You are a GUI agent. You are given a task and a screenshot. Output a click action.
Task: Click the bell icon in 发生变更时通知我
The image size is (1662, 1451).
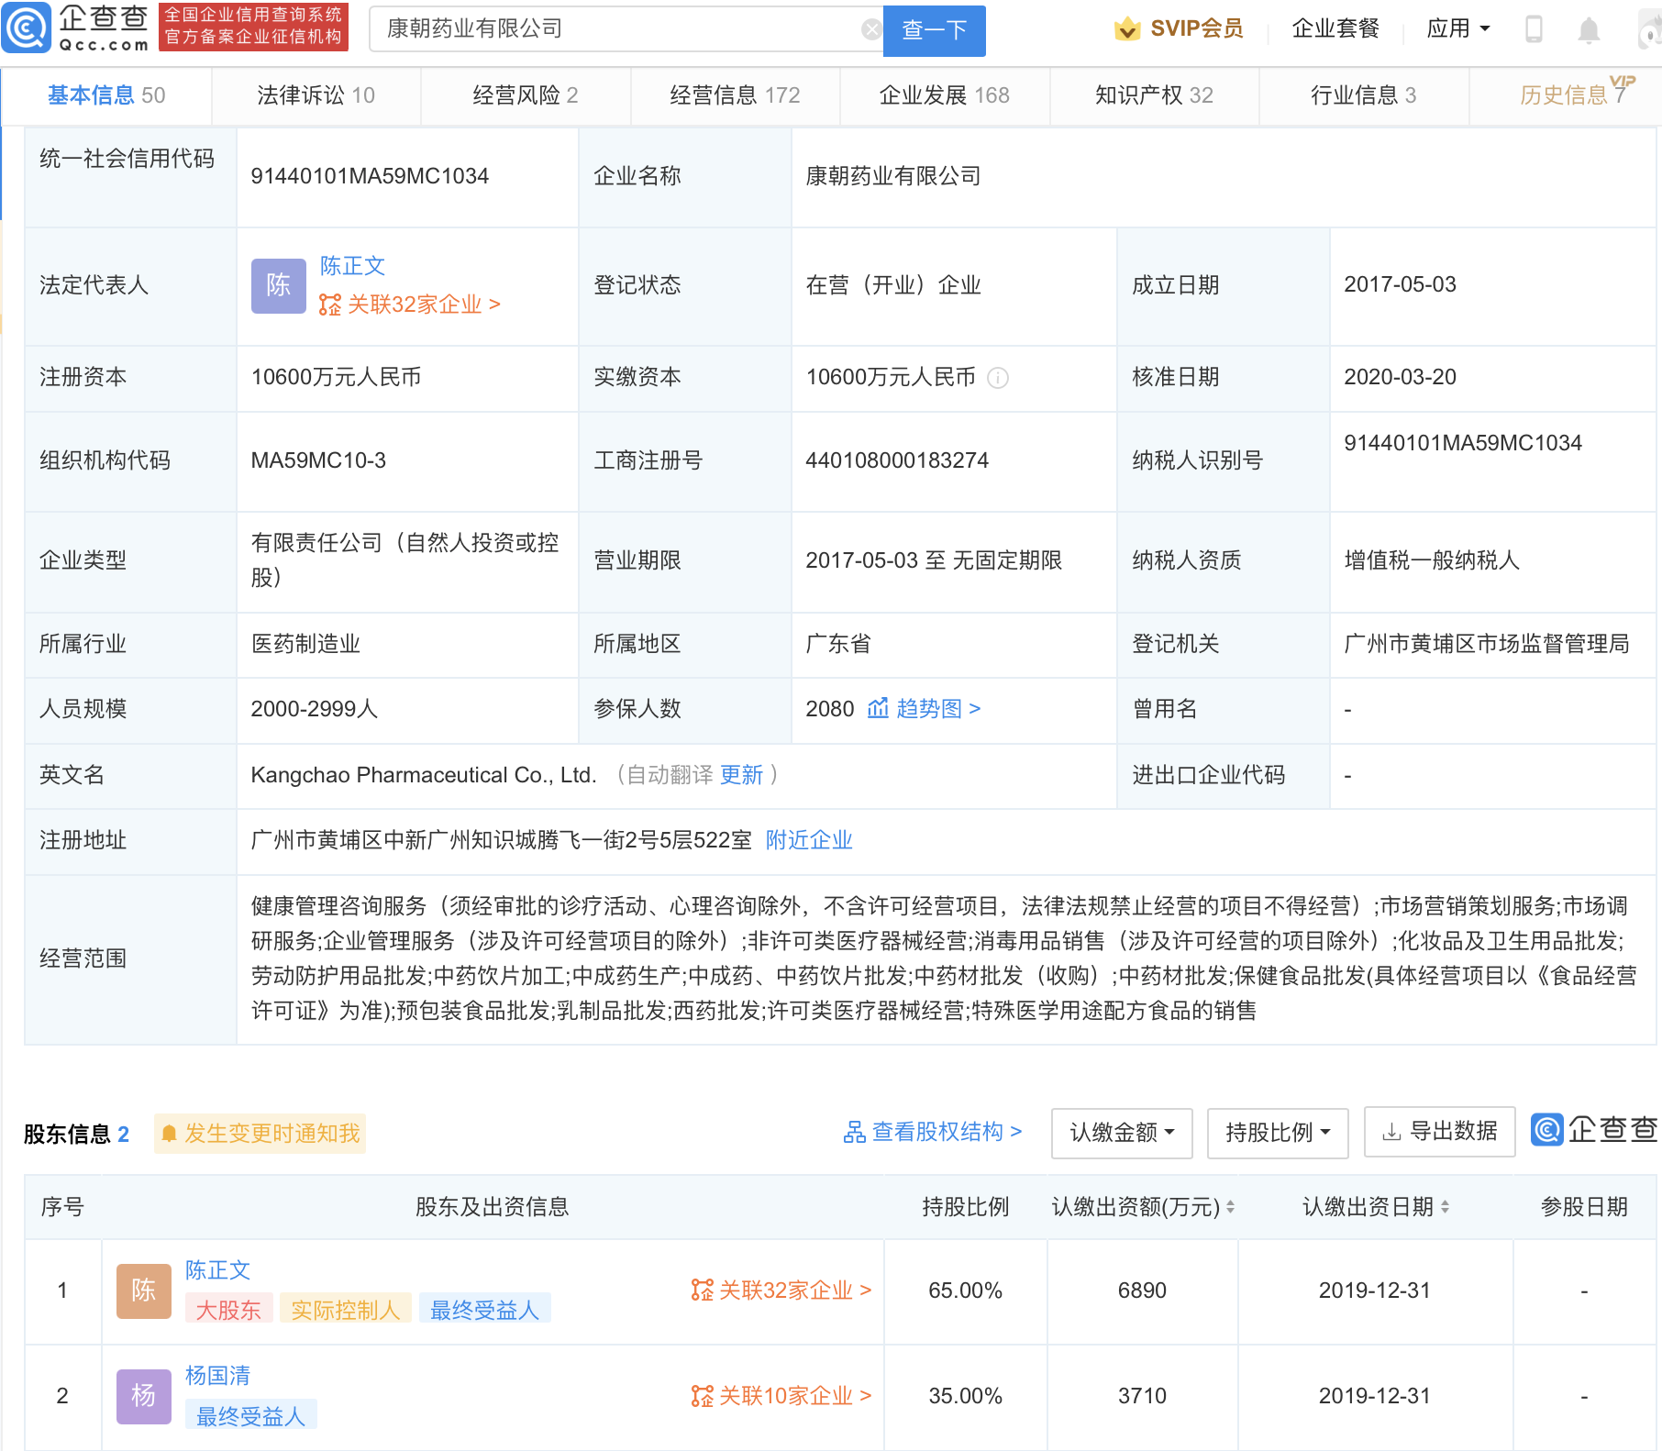[169, 1135]
